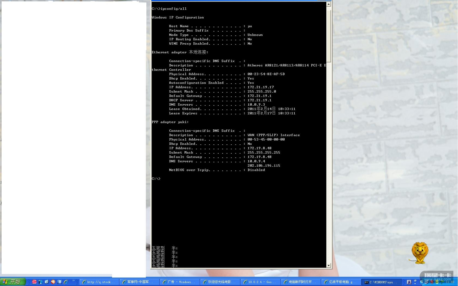Click the Lease Obtained date line

click(x=232, y=109)
